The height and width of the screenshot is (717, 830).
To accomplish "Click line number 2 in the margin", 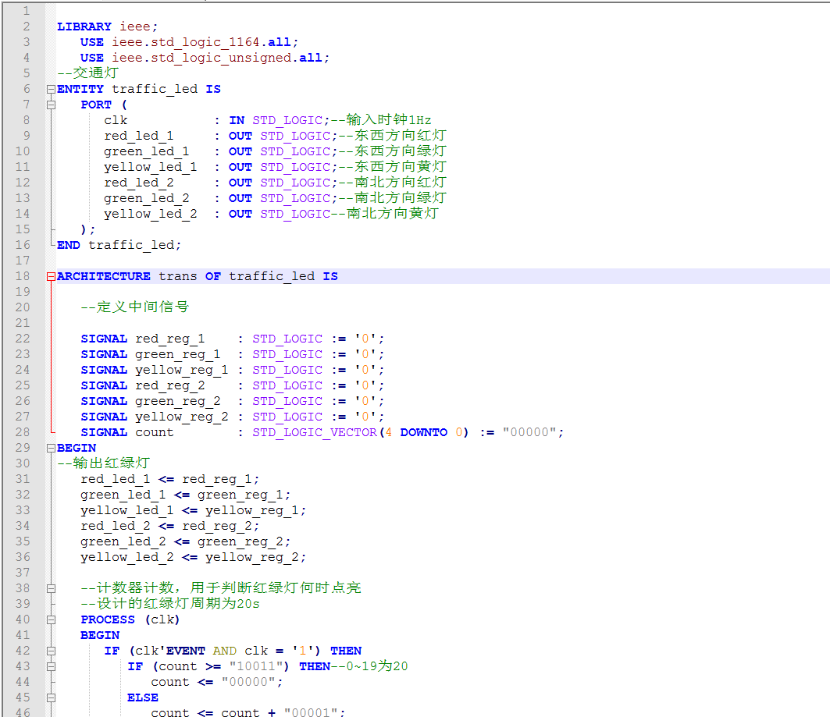I will point(27,27).
